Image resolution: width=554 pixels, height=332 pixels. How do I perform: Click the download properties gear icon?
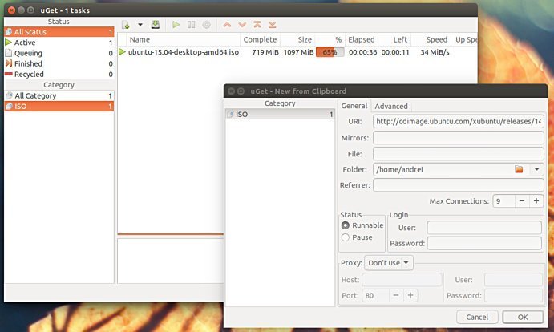click(x=206, y=25)
